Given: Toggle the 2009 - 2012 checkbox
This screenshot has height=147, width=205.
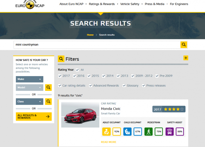Looking at the screenshot, I should pyautogui.click(x=133, y=76).
